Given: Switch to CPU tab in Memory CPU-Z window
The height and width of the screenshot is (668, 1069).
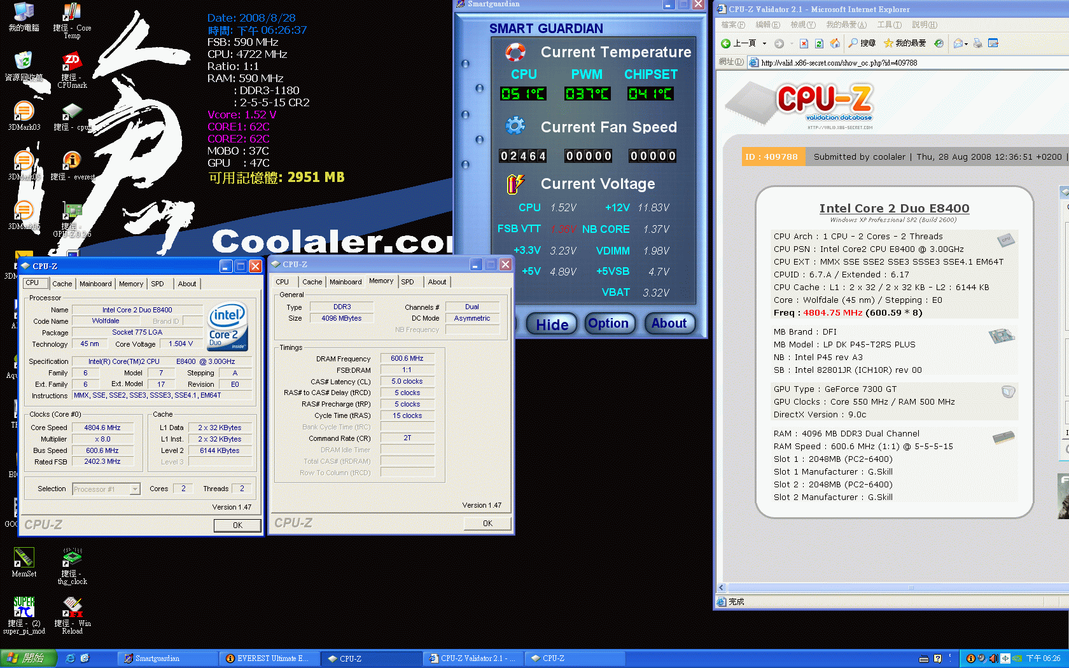Looking at the screenshot, I should pos(283,282).
